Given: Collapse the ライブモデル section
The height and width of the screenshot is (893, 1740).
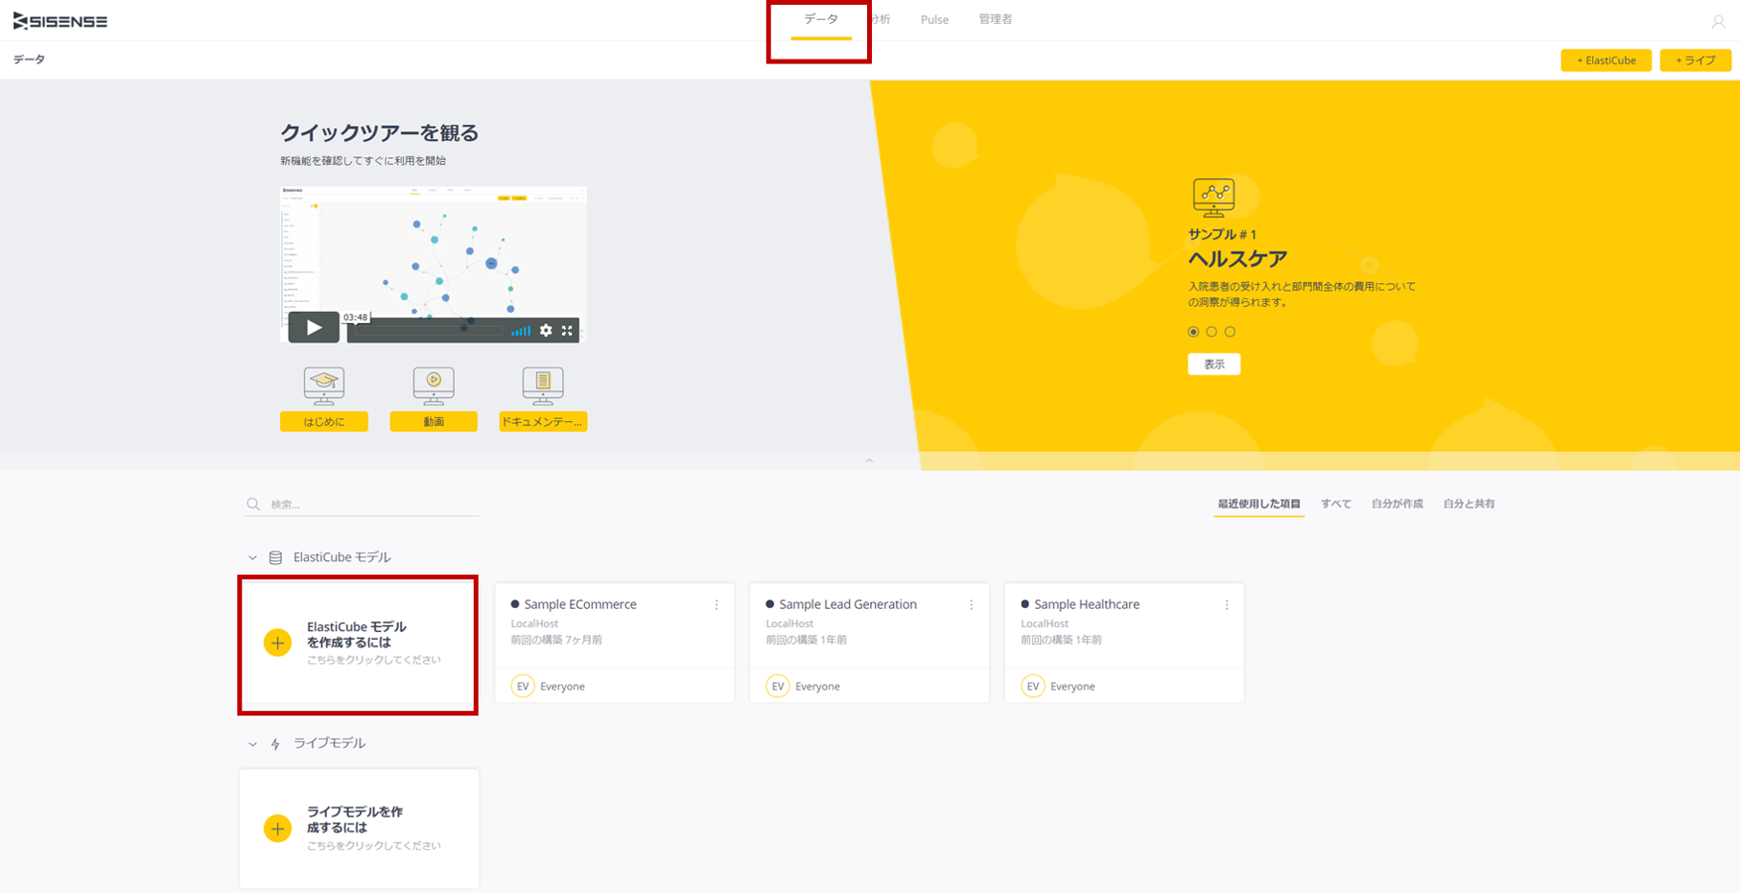Looking at the screenshot, I should (x=252, y=743).
